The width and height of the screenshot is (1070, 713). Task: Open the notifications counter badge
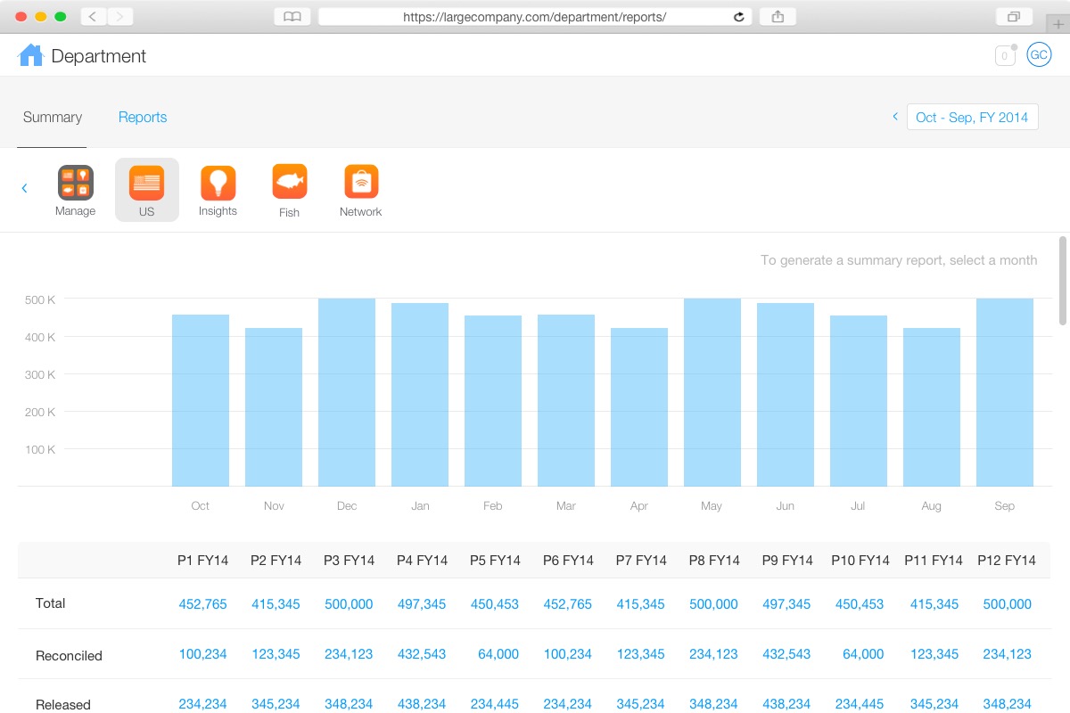(x=1005, y=56)
